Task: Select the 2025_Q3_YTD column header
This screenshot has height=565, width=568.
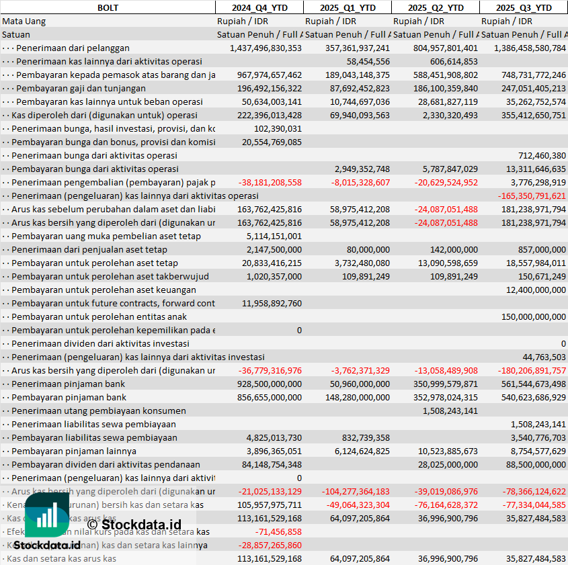Action: [x=524, y=7]
